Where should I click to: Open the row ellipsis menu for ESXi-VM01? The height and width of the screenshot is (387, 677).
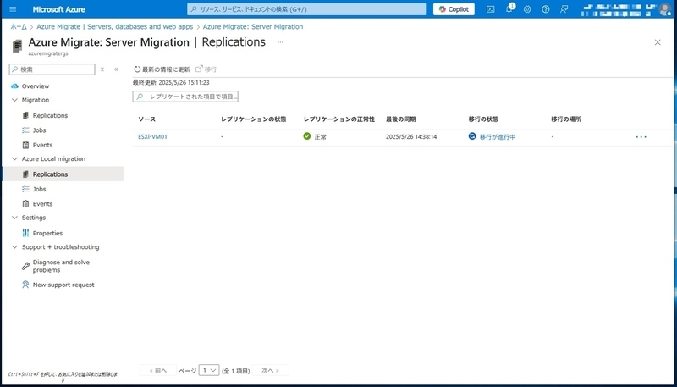click(x=641, y=137)
